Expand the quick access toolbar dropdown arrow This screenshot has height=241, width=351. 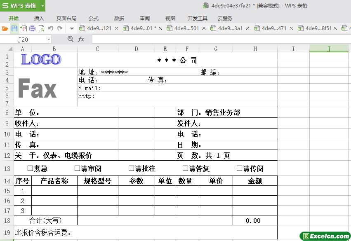pos(72,28)
